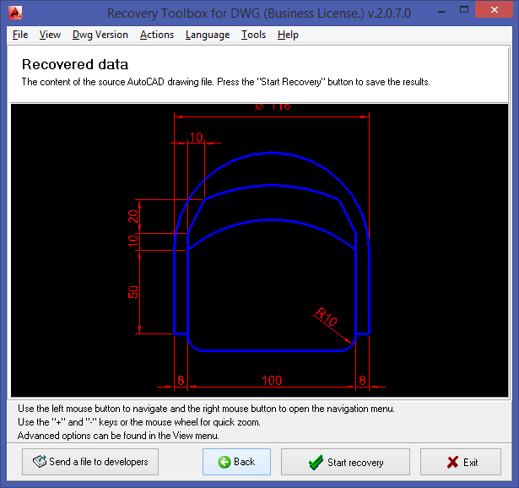This screenshot has height=488, width=519.
Task: Click the Recovery Toolbox app icon in title bar
Action: 14,13
